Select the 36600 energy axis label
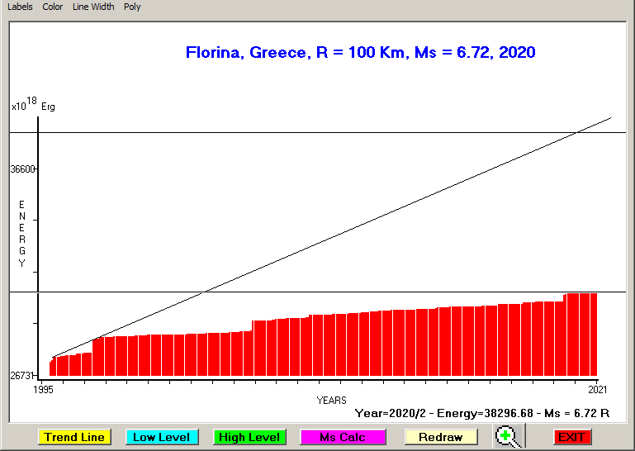The width and height of the screenshot is (635, 451). tap(22, 169)
